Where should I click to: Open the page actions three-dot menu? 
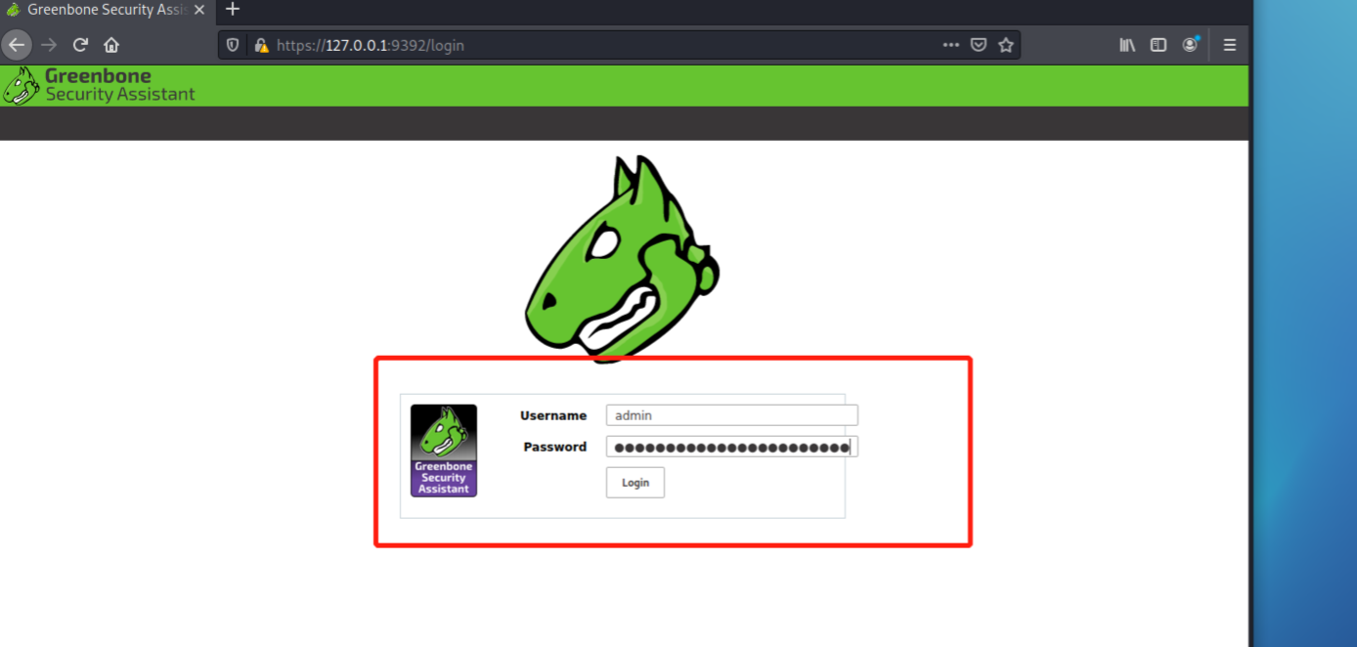pos(950,45)
